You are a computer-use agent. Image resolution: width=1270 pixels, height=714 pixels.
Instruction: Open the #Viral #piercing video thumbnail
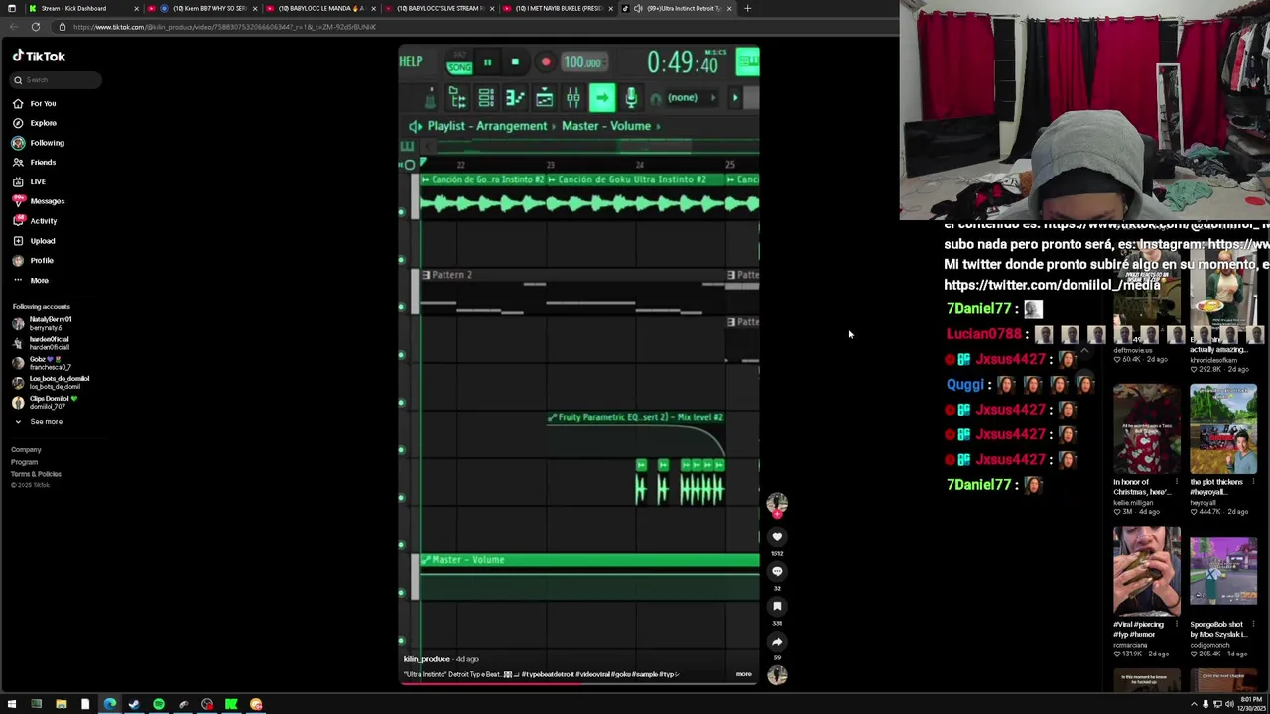coord(1147,571)
